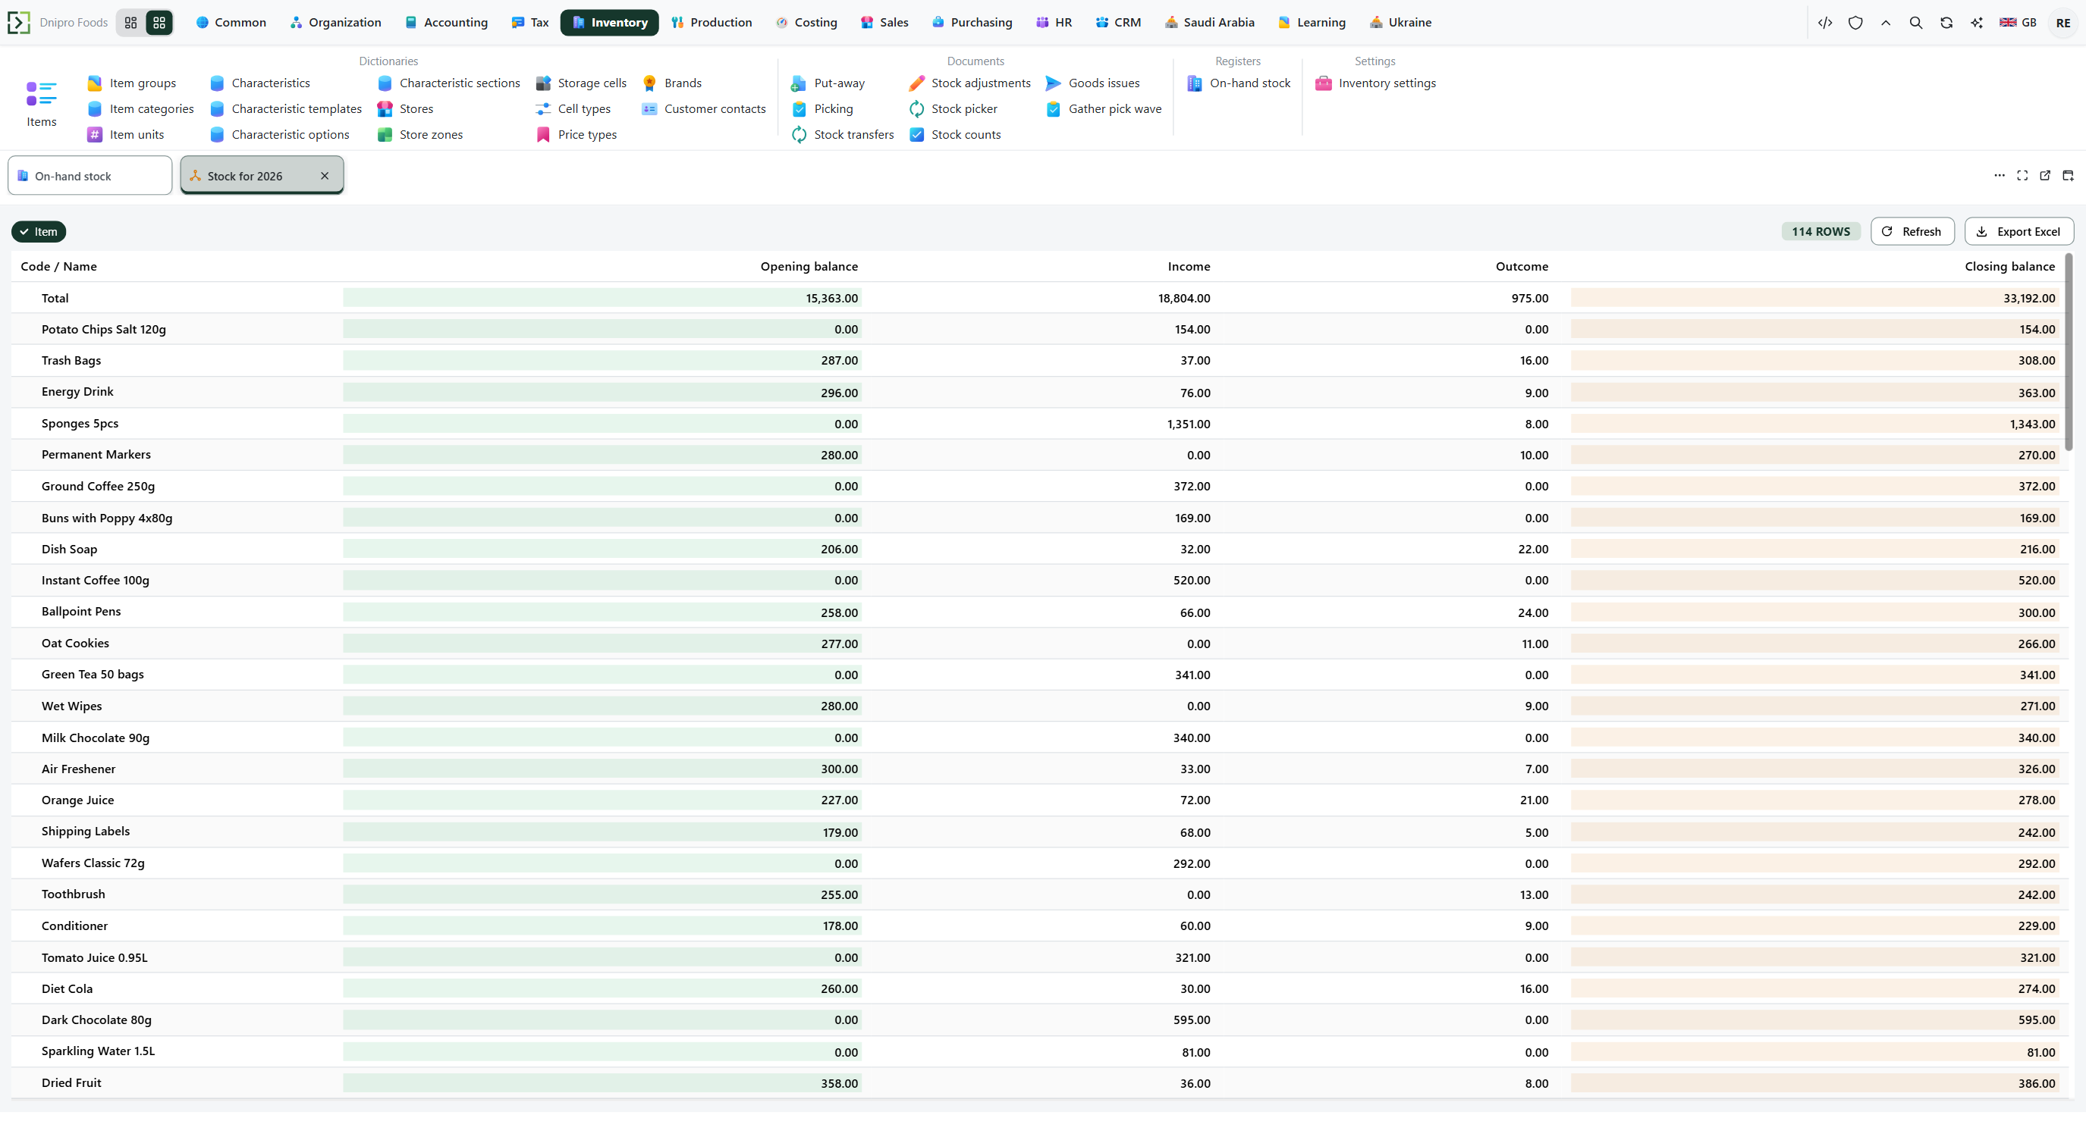Select the Sponges 5pcs row

pos(1039,423)
